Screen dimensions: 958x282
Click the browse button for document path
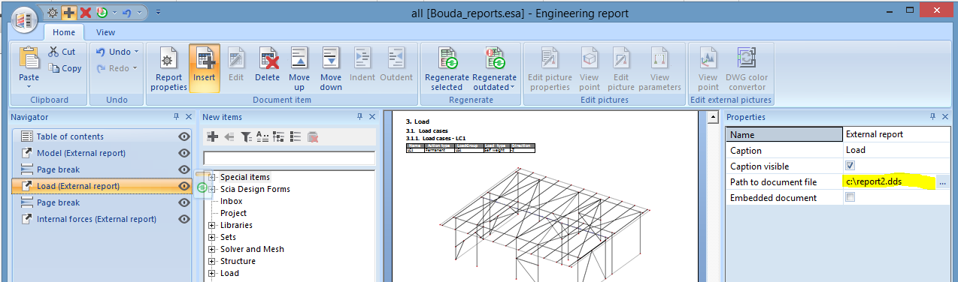tap(942, 181)
